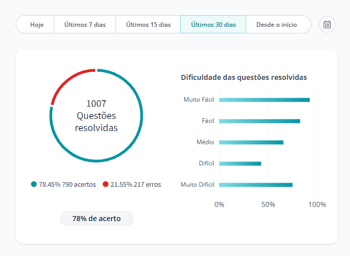
Task: Click the Fácil difficulty bar
Action: point(259,121)
